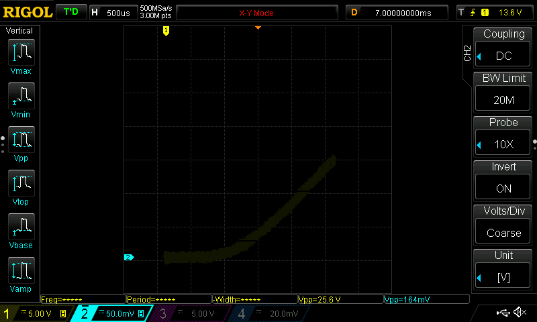Click the Freq=***** measurement
The width and height of the screenshot is (537, 322).
[83, 299]
